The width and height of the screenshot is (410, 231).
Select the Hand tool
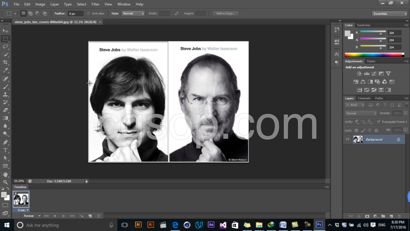[x=5, y=175]
